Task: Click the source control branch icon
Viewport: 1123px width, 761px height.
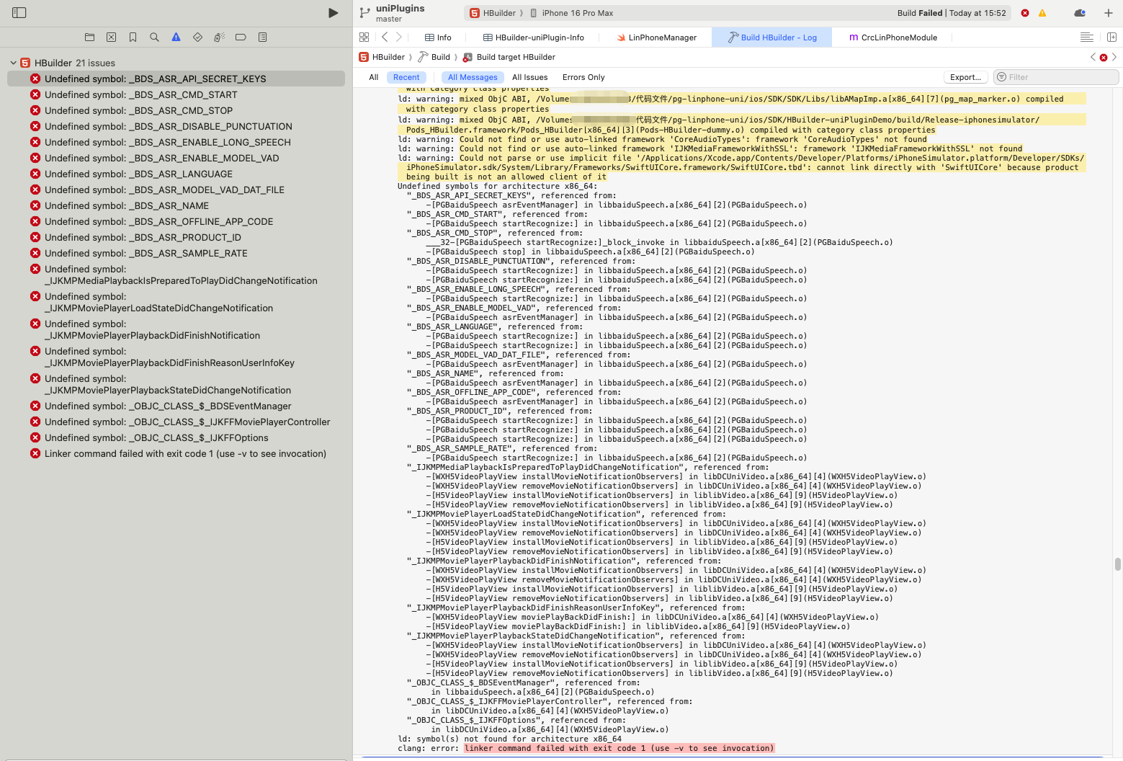Action: point(364,13)
